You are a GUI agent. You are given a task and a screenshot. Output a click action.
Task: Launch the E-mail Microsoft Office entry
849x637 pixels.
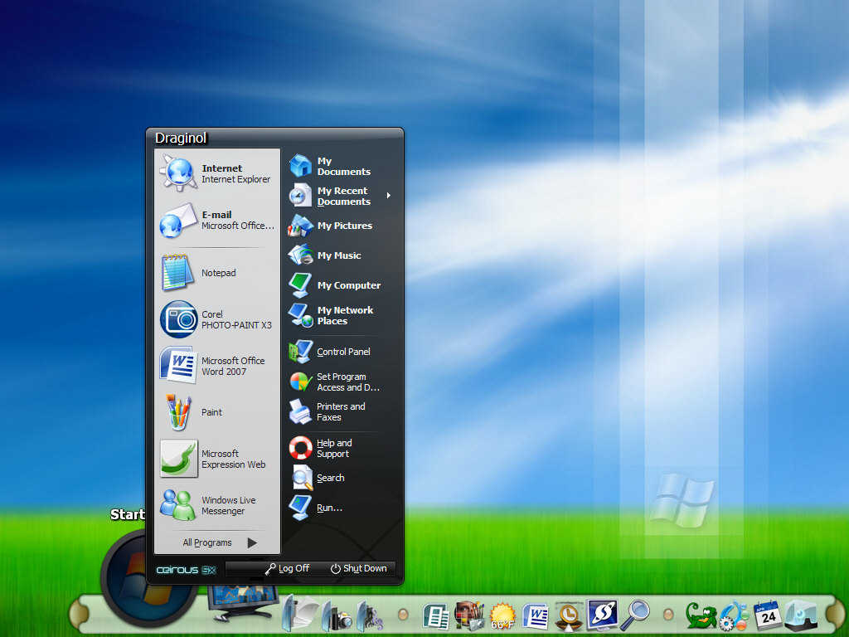pos(217,220)
